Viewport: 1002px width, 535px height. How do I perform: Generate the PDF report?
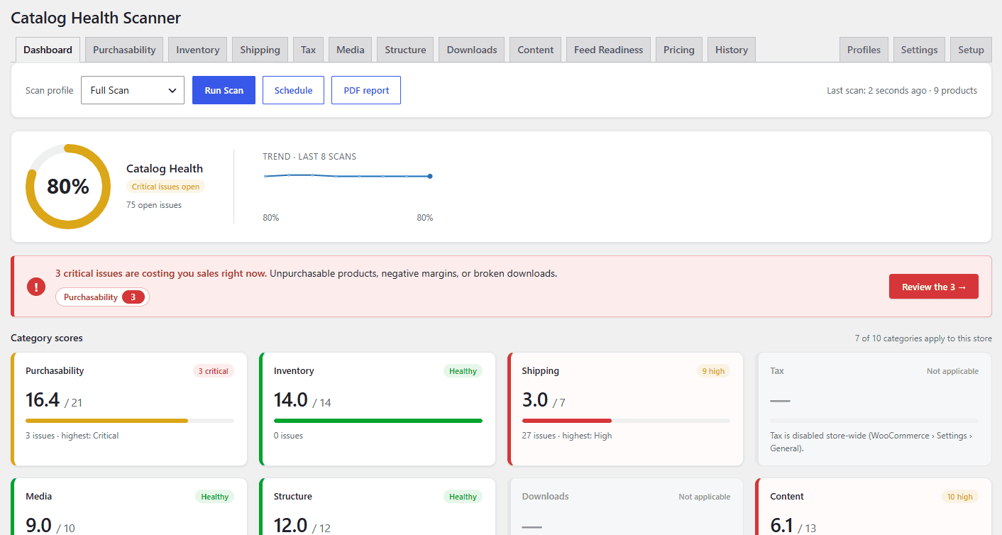pyautogui.click(x=366, y=90)
